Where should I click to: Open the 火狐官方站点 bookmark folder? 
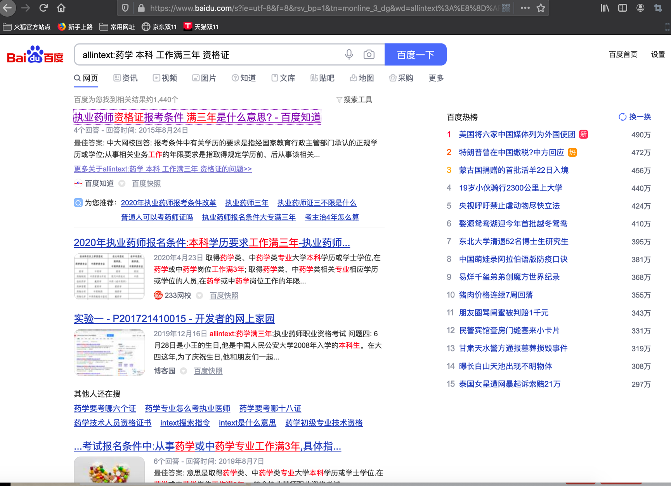(27, 27)
